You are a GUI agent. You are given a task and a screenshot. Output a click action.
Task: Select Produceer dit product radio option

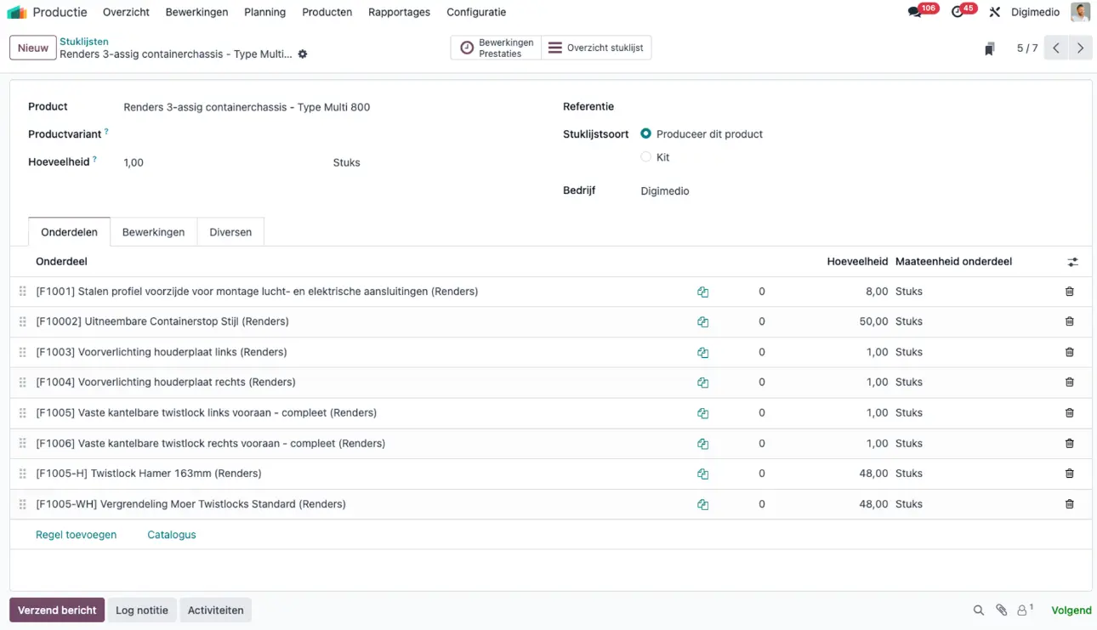point(645,134)
